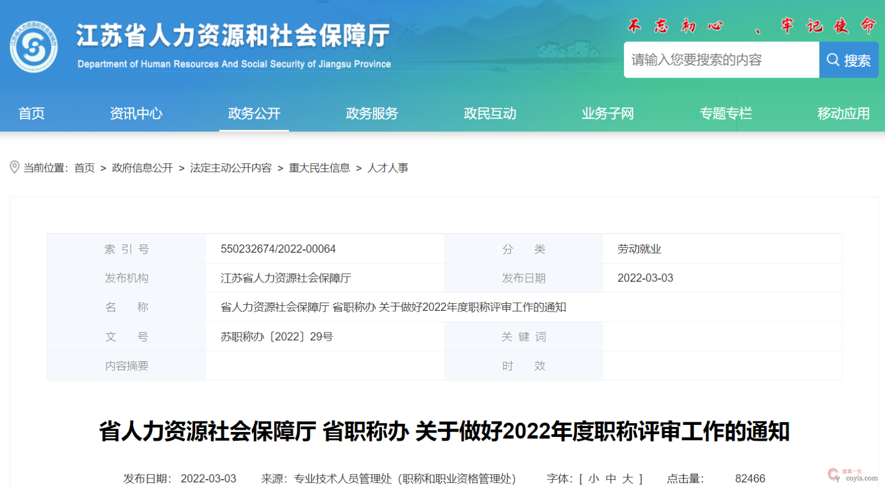Open 政府信息公开 breadcrumb link
Screen dimensions: 885x489
[142, 168]
